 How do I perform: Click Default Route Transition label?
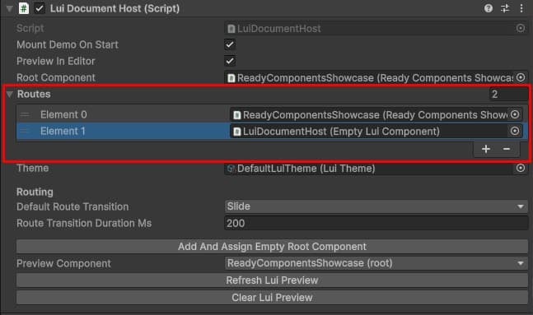click(72, 206)
